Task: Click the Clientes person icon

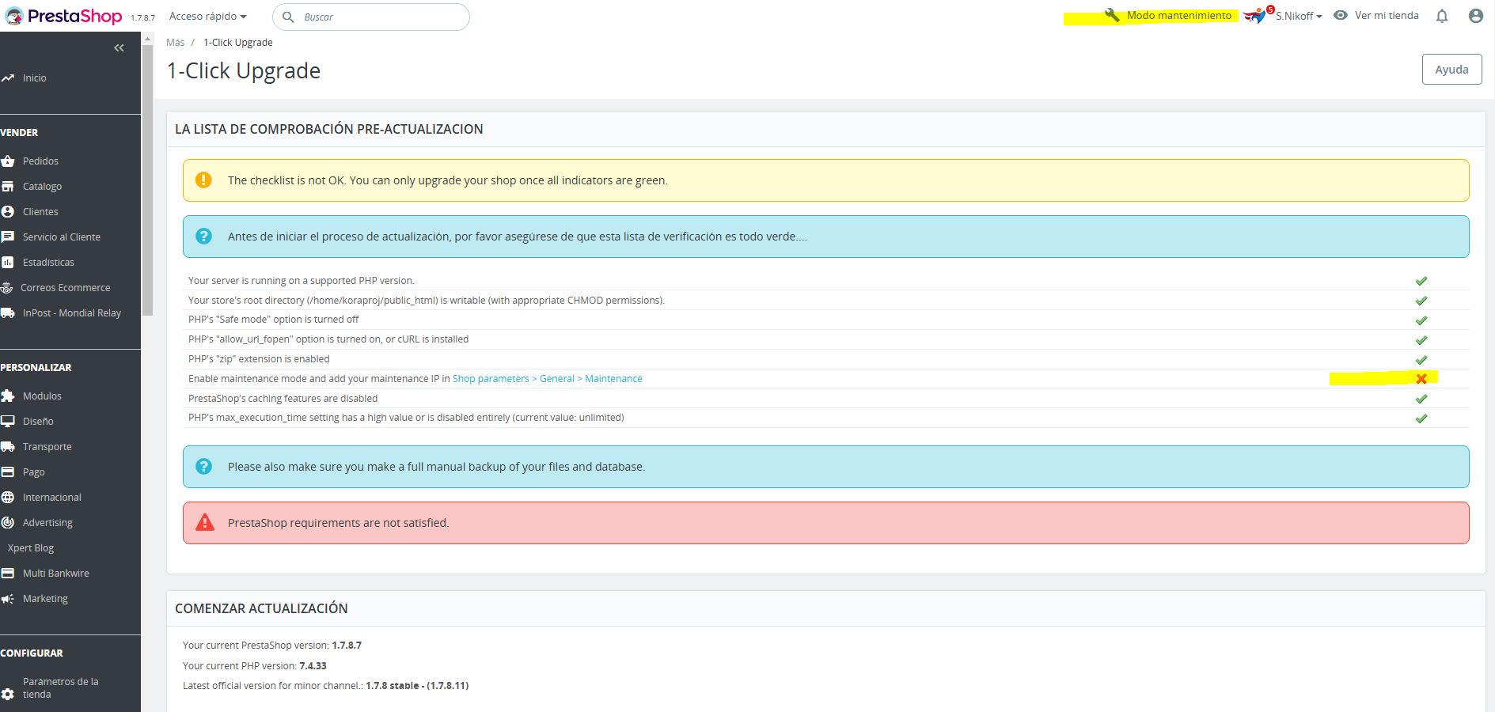Action: [8, 211]
